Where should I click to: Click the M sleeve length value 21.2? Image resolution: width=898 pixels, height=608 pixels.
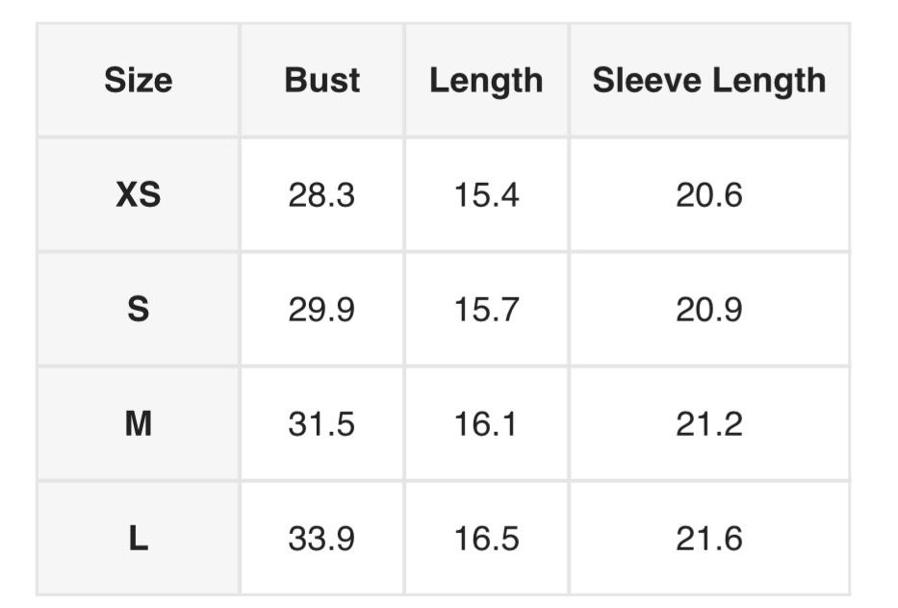pyautogui.click(x=709, y=424)
